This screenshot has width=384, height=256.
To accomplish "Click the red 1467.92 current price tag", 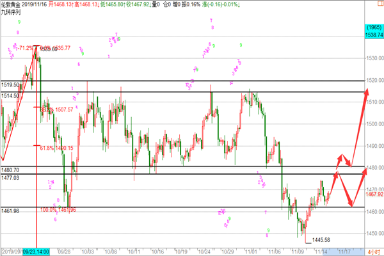I will pyautogui.click(x=374, y=195).
